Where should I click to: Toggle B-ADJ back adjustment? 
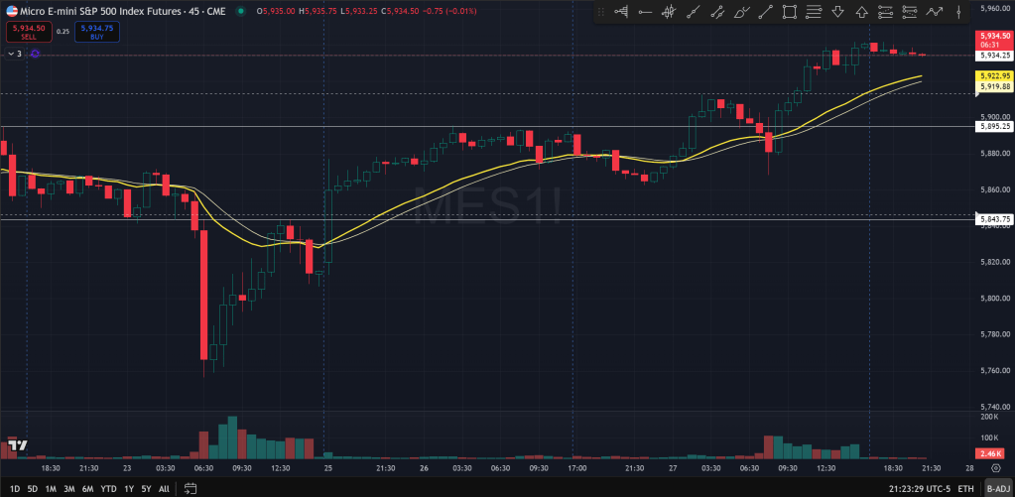997,488
